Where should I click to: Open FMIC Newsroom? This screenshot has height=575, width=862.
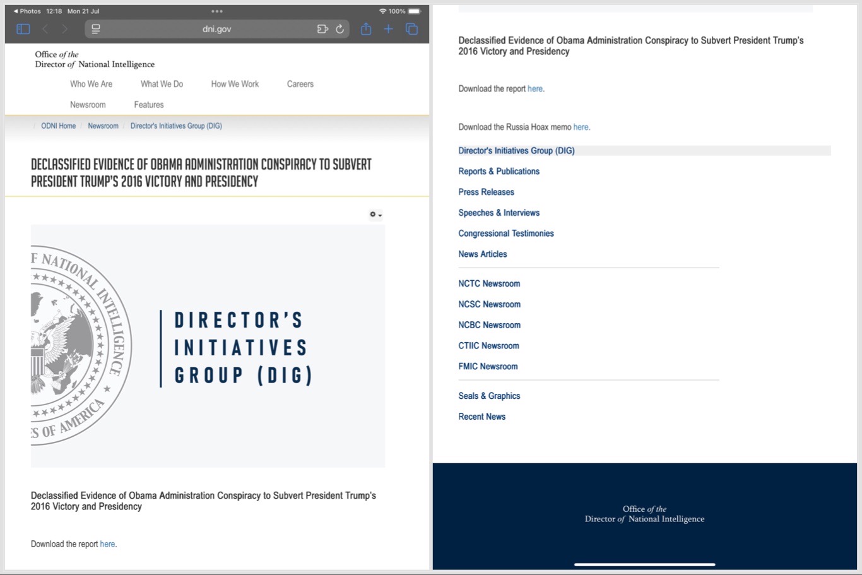[x=488, y=367]
